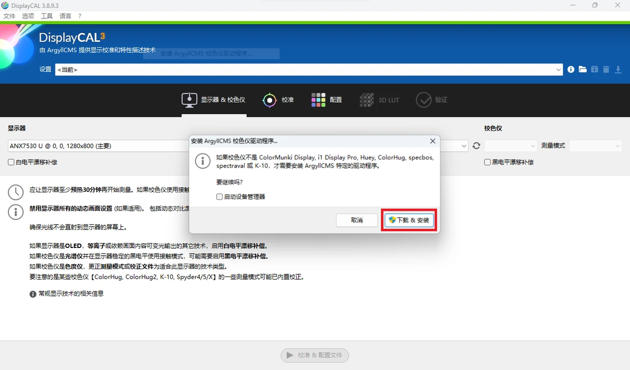Click the 校准 & 配置文件 start button

point(314,355)
